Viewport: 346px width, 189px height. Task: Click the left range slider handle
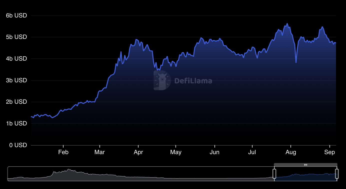point(274,174)
